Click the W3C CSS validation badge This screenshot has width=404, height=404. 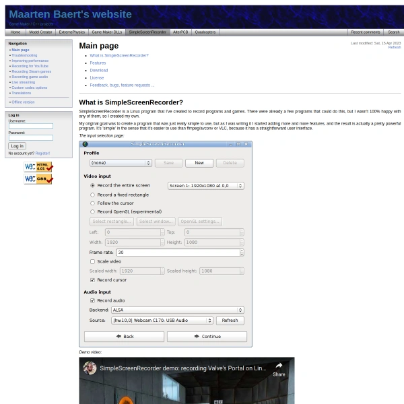click(38, 179)
